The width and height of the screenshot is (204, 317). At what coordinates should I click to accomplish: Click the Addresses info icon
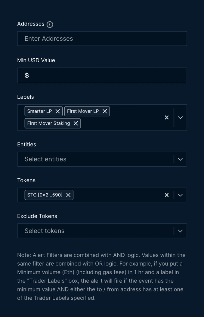(50, 24)
